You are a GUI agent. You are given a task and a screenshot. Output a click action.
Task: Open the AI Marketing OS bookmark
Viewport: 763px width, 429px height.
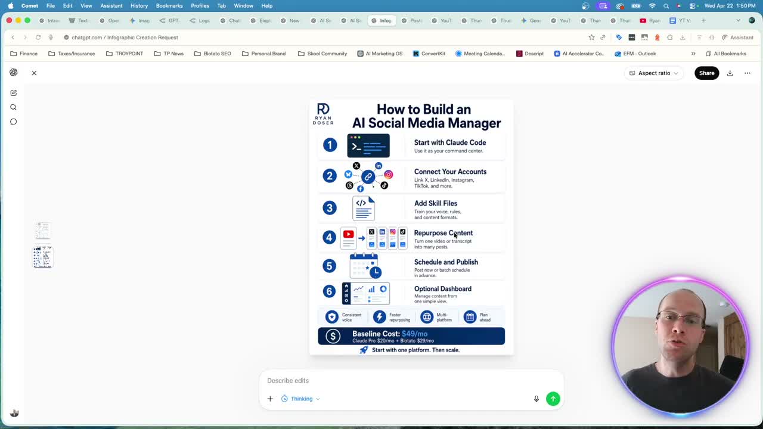(x=380, y=54)
